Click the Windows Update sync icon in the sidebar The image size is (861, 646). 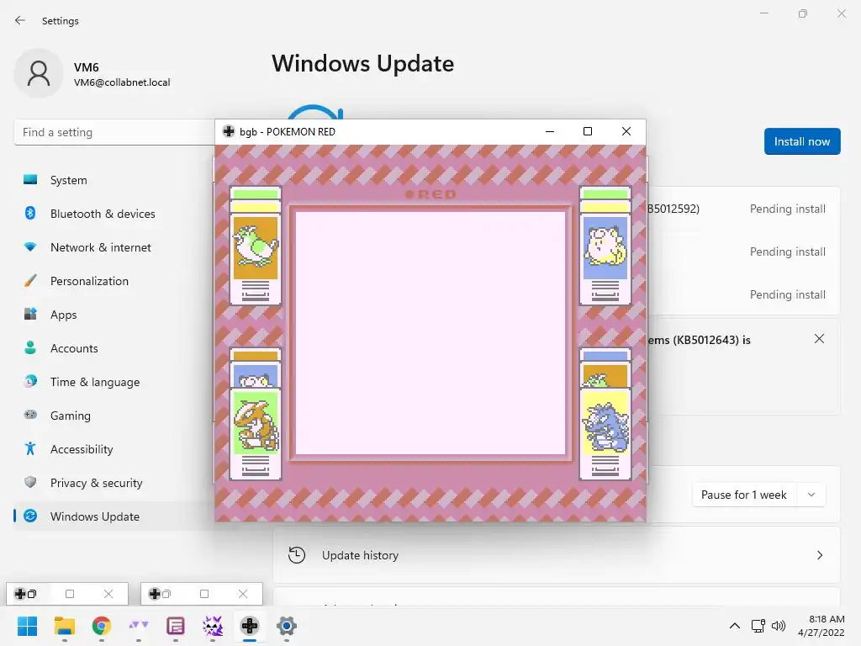click(x=30, y=516)
